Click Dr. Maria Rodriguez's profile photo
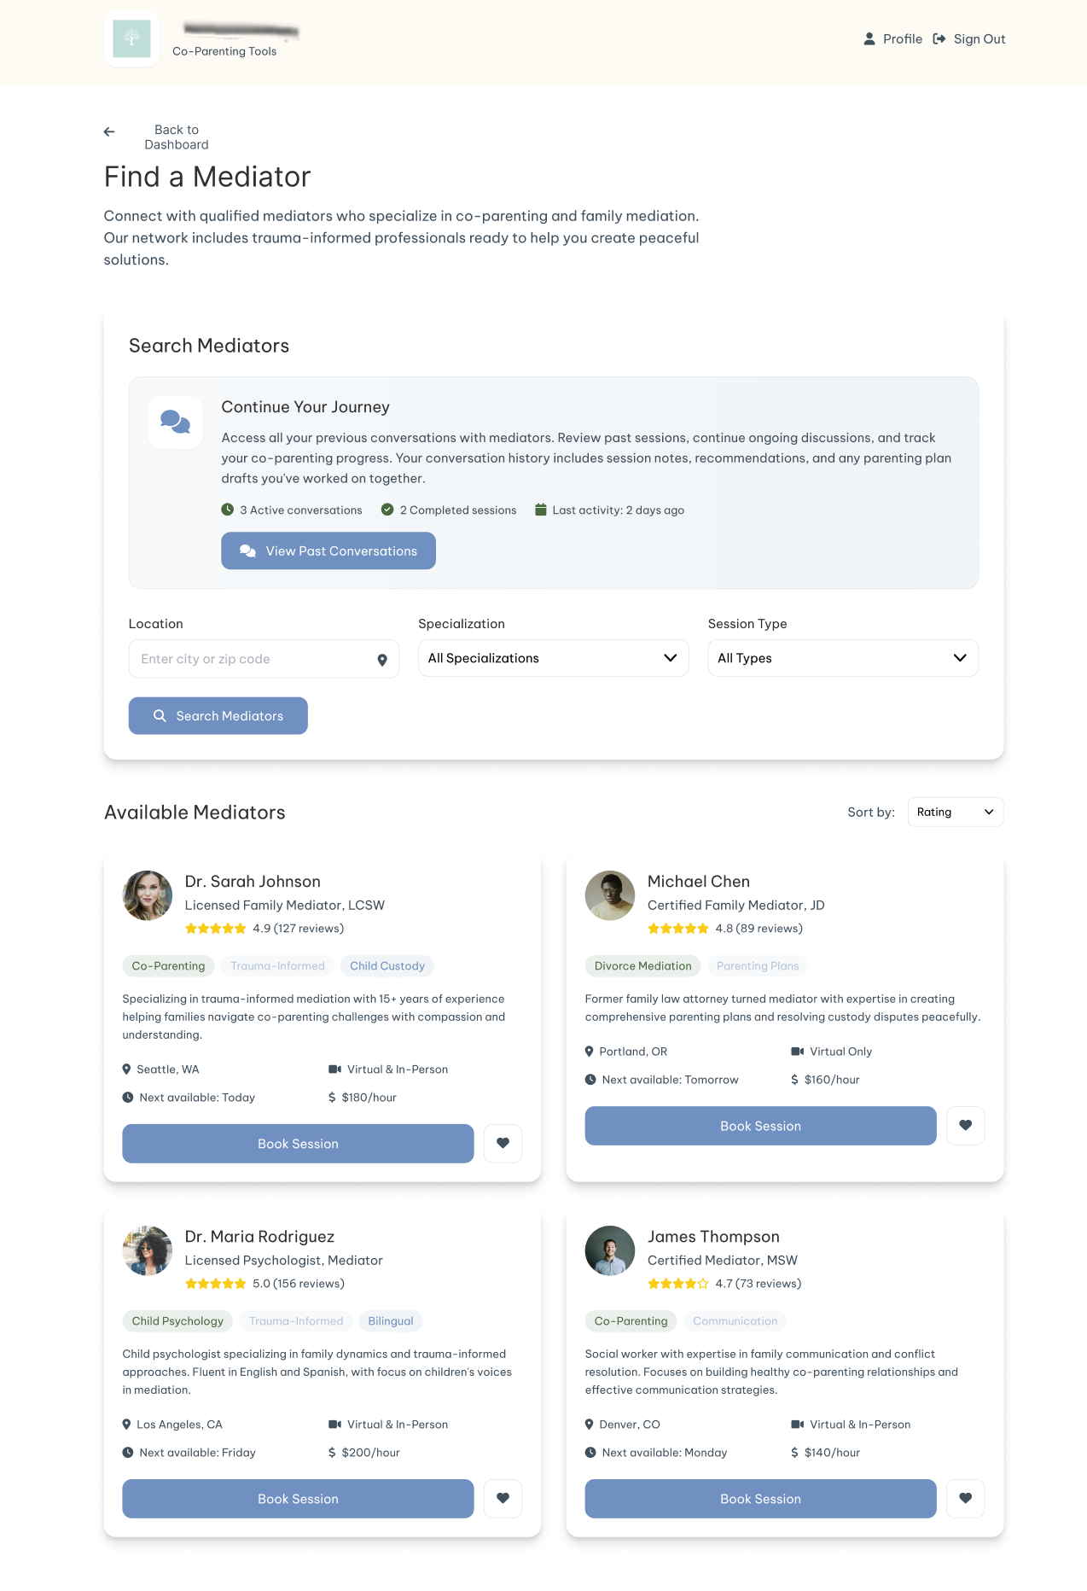Viewport: 1087px width, 1591px height. [x=148, y=1250]
